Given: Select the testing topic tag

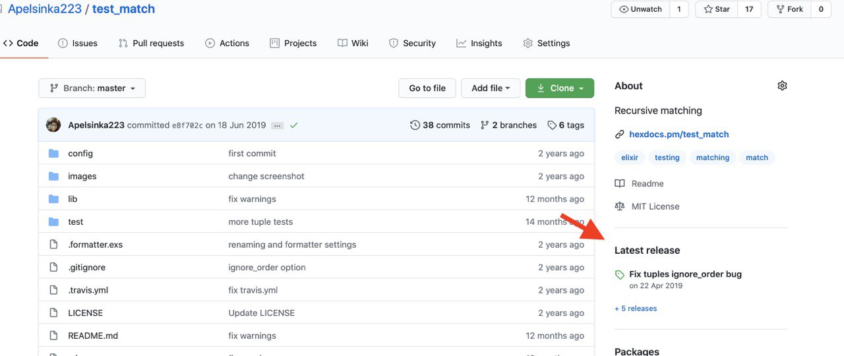Looking at the screenshot, I should point(667,158).
